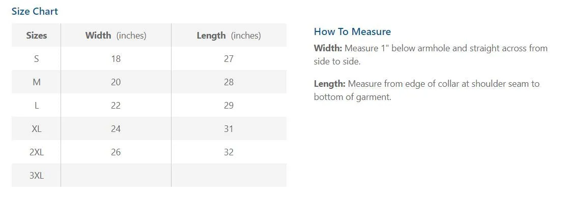Select the Sizes column header
The image size is (569, 202).
coord(36,36)
